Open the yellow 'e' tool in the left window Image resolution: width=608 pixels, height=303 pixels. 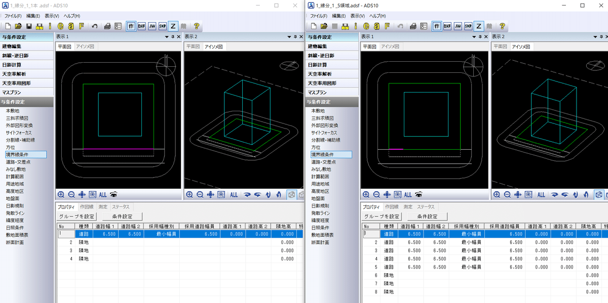(x=60, y=26)
